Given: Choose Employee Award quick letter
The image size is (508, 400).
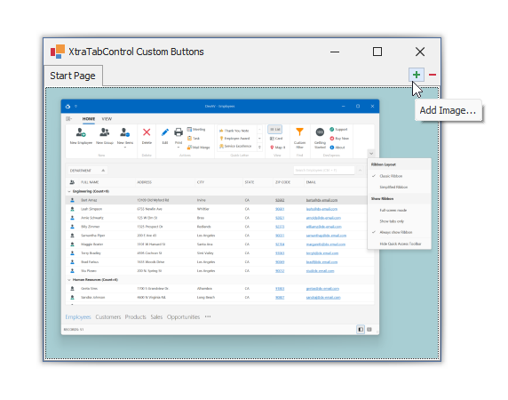Looking at the screenshot, I should click(x=234, y=139).
